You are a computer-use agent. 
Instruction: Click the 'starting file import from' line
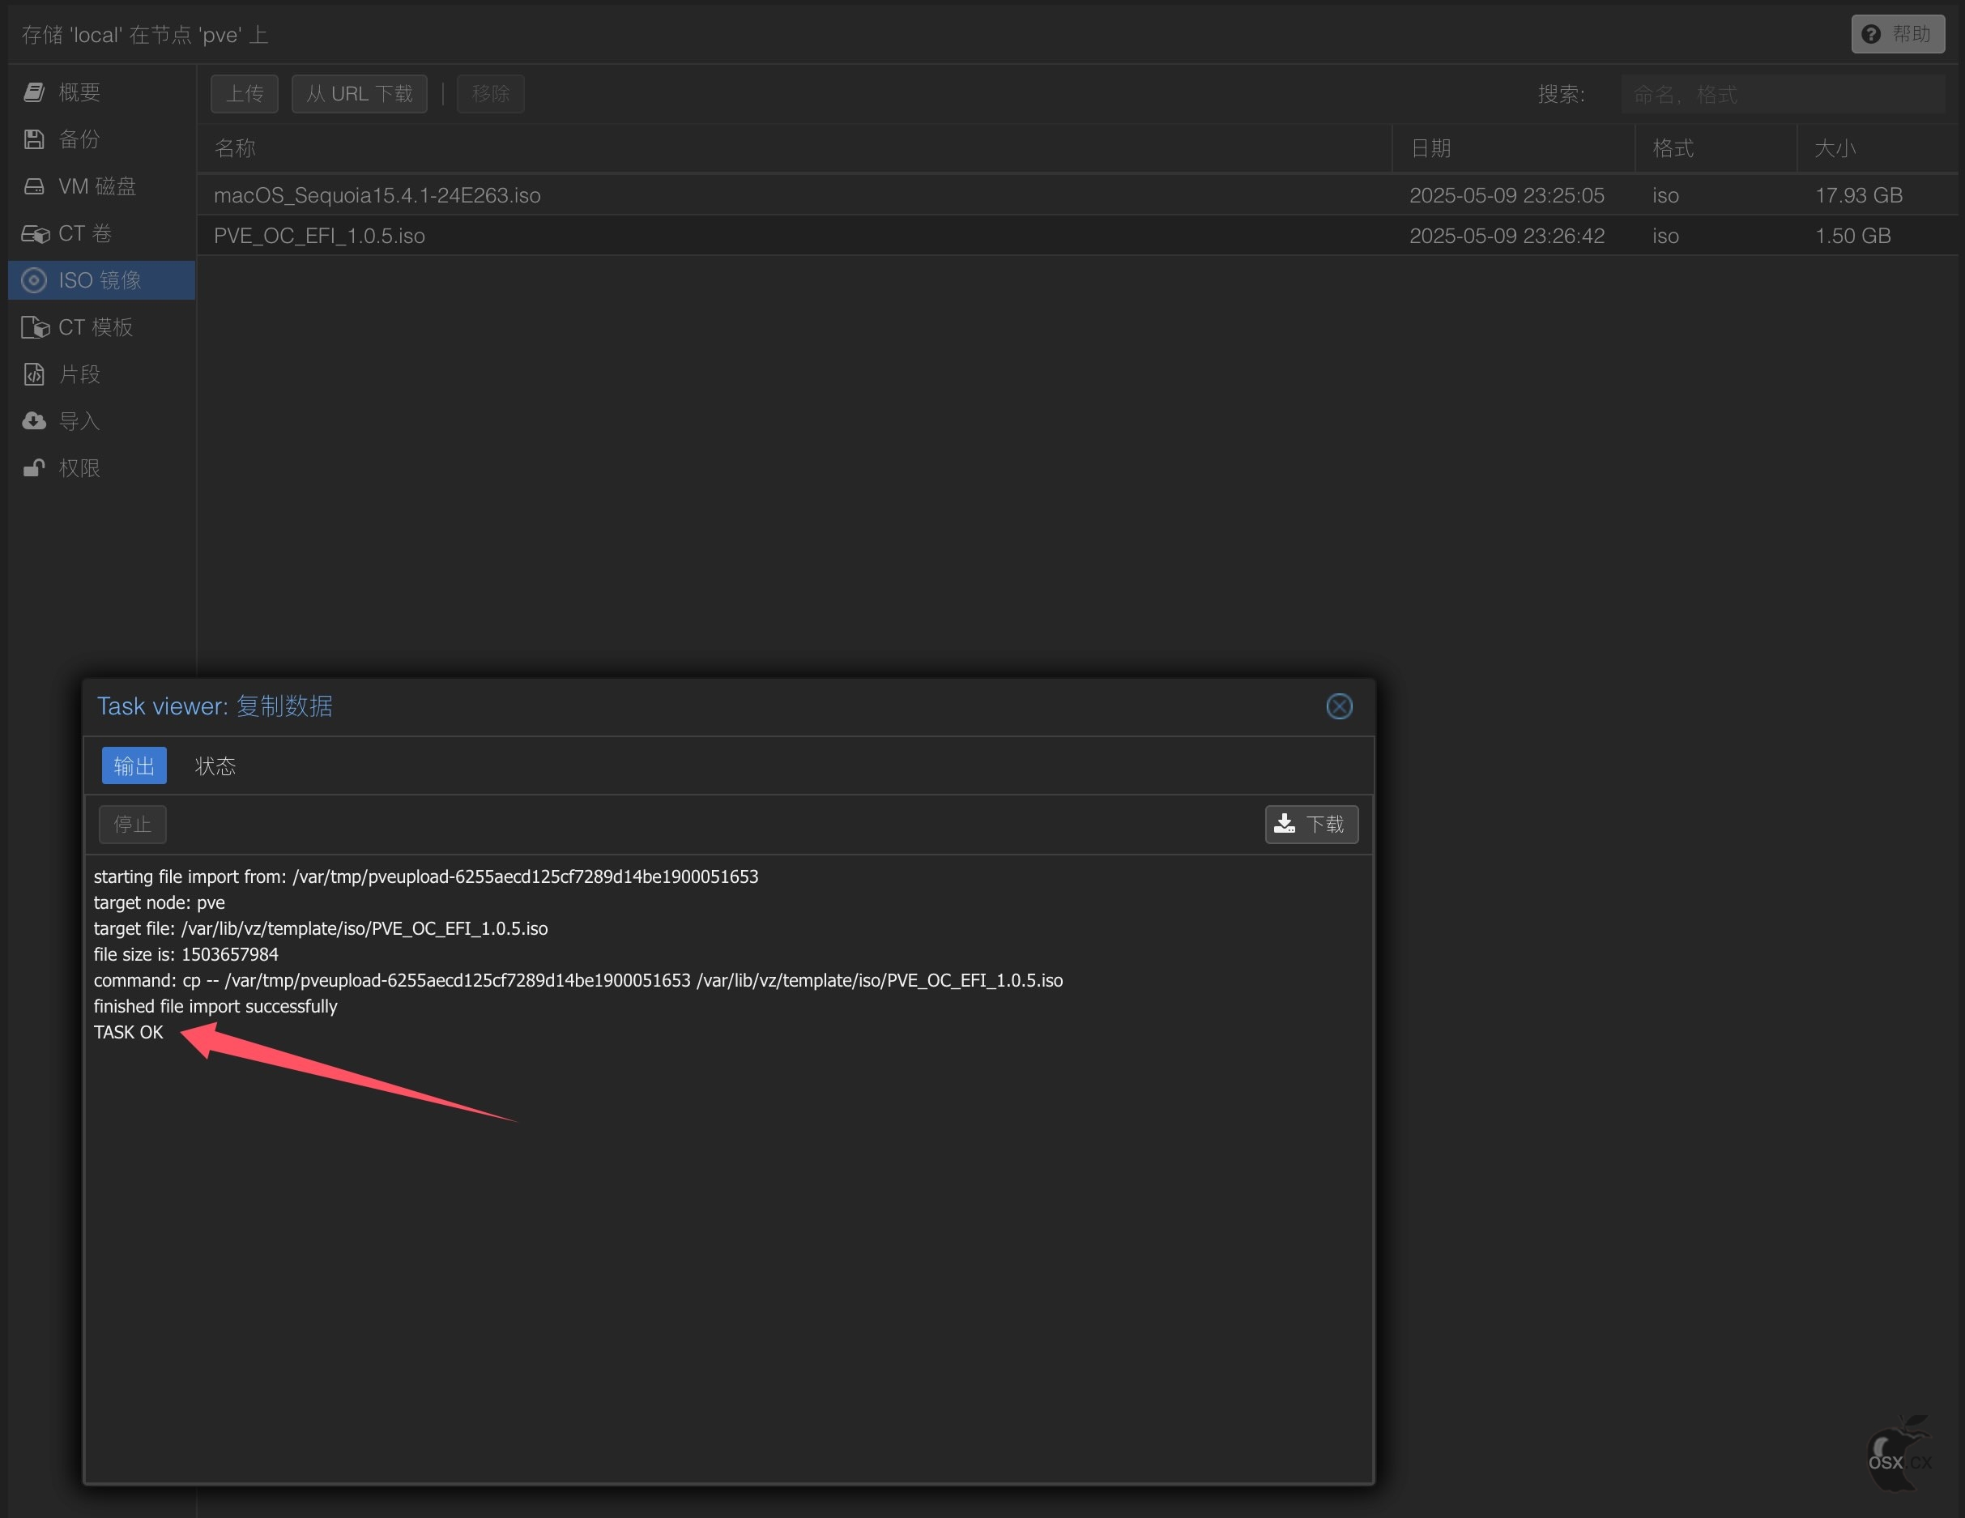425,876
